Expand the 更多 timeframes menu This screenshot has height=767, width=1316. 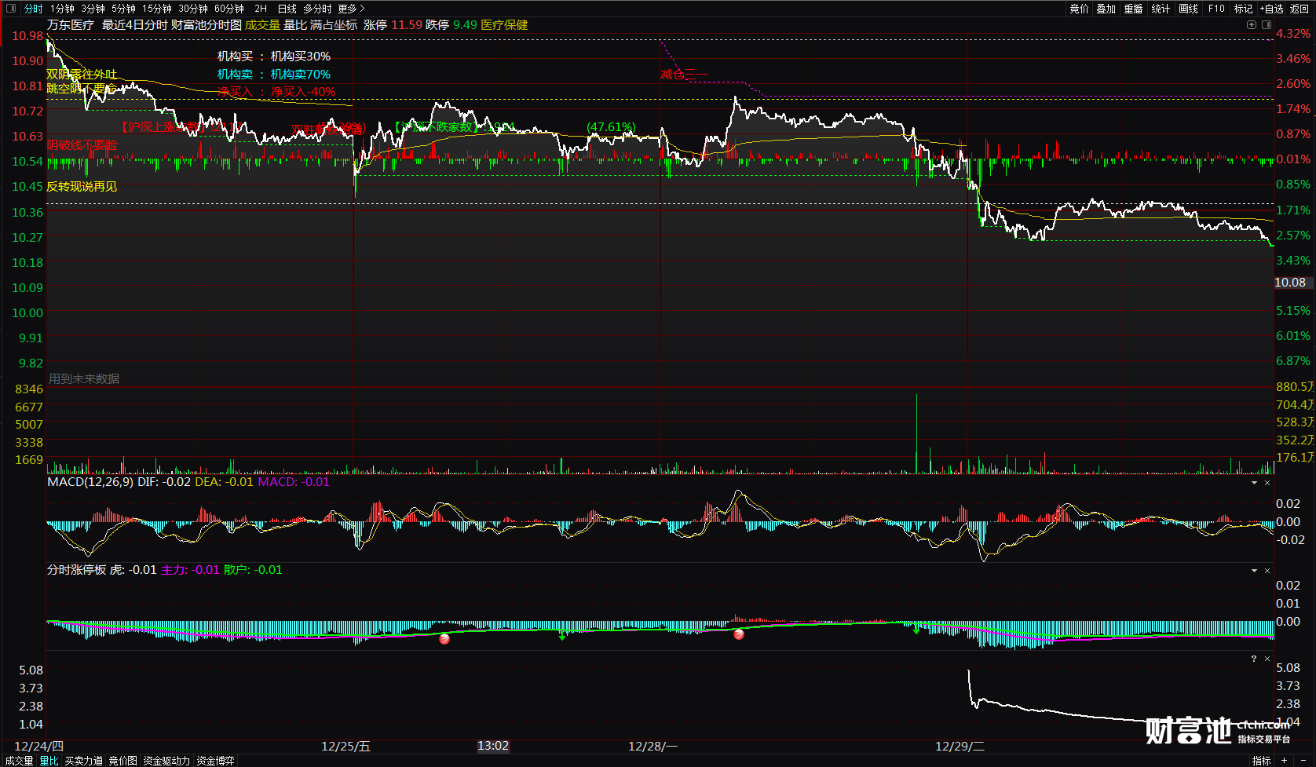click(x=351, y=9)
